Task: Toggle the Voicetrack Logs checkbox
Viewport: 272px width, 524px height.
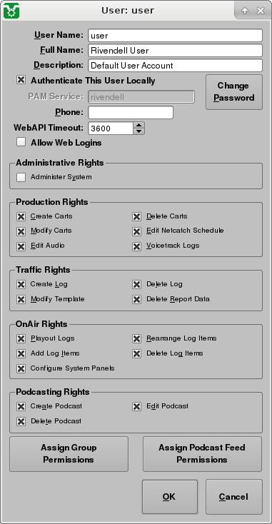Action: pyautogui.click(x=136, y=246)
